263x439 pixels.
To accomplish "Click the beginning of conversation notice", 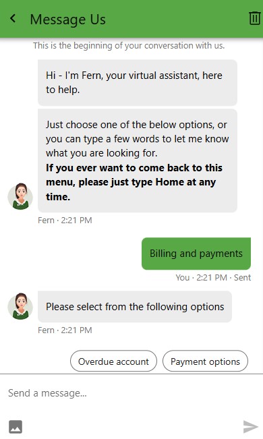I will point(129,46).
